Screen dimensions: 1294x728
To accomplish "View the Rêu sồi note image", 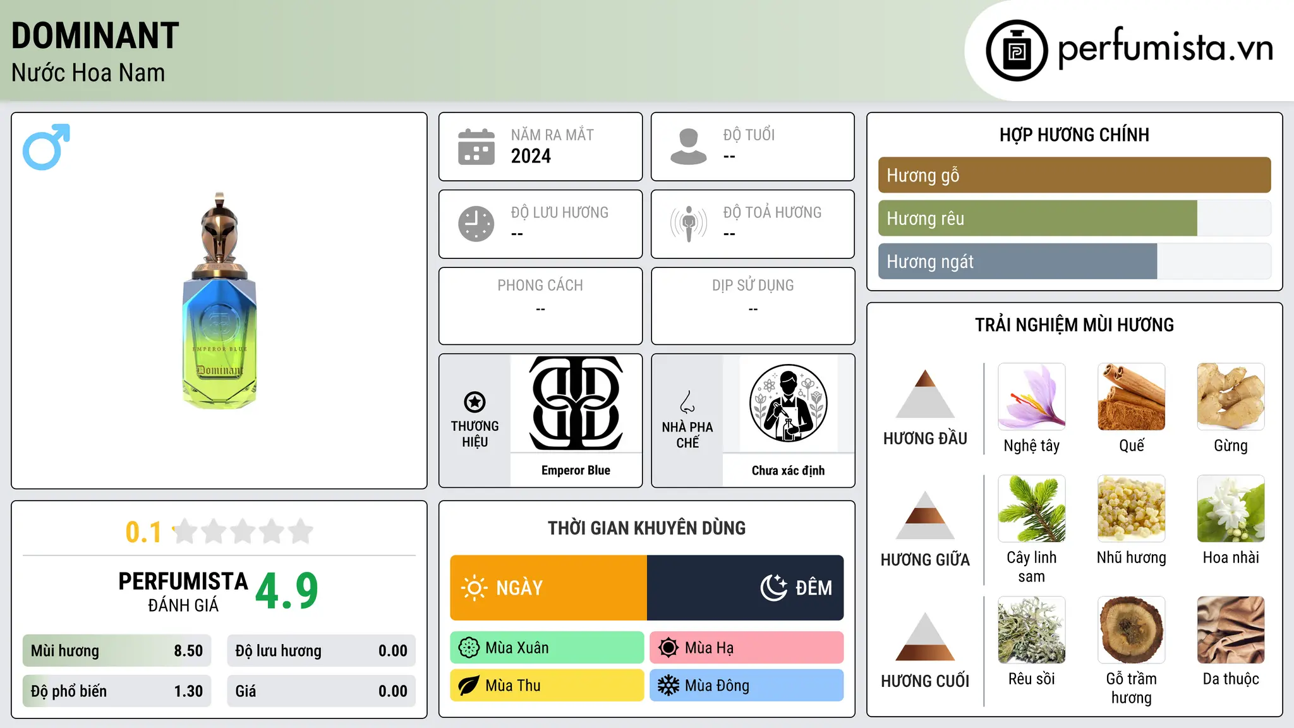I will pyautogui.click(x=1032, y=630).
